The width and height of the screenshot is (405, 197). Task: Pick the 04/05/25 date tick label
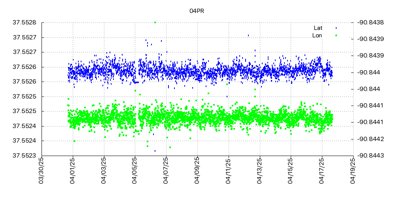(x=135, y=170)
